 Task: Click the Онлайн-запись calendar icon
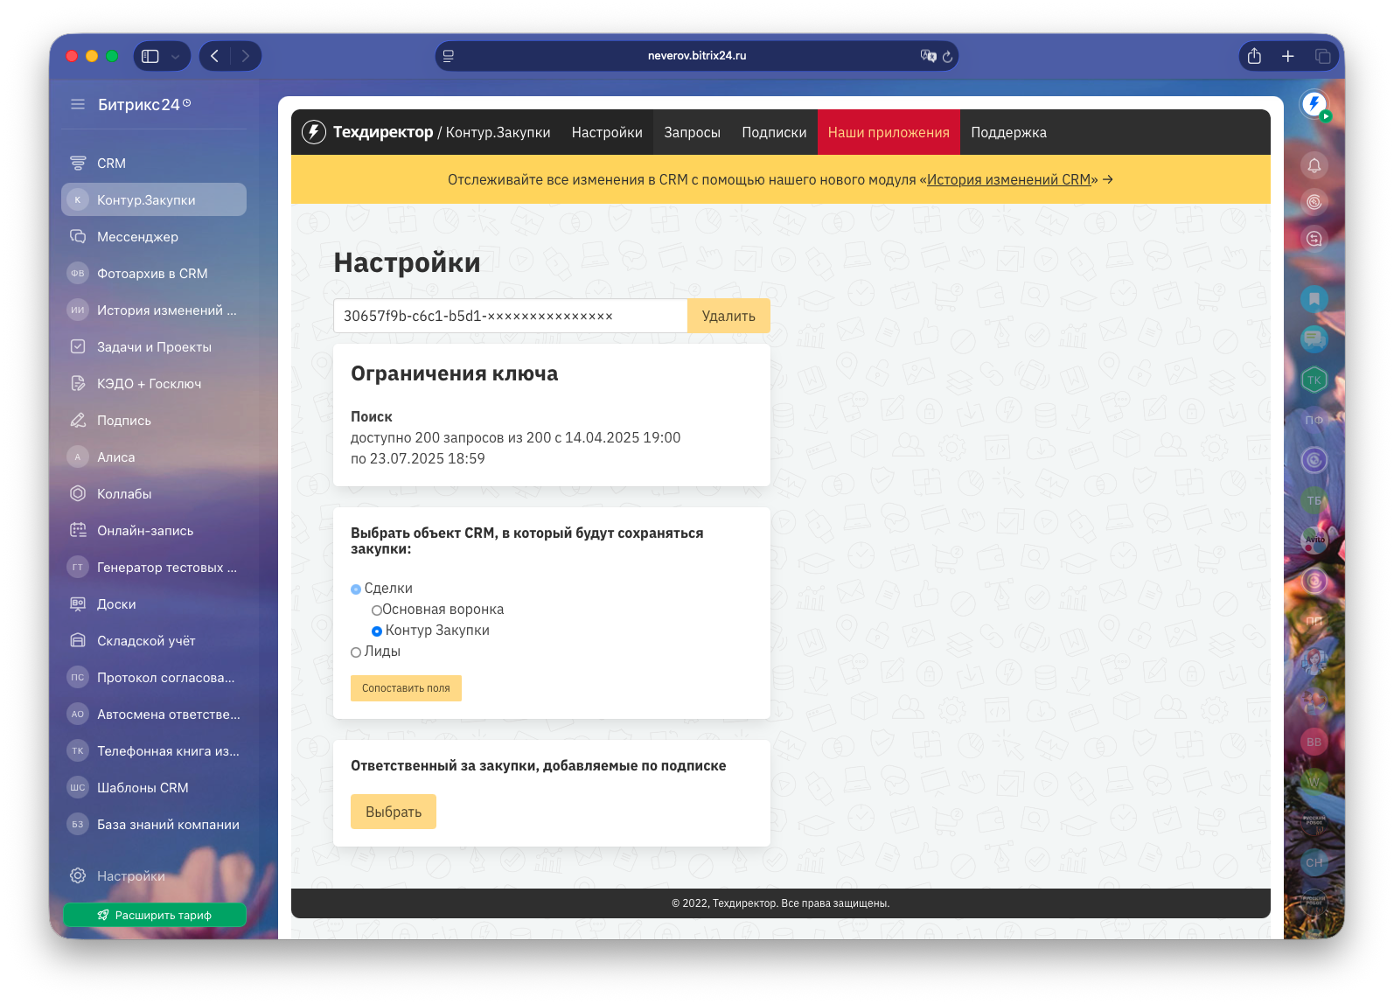(x=78, y=531)
